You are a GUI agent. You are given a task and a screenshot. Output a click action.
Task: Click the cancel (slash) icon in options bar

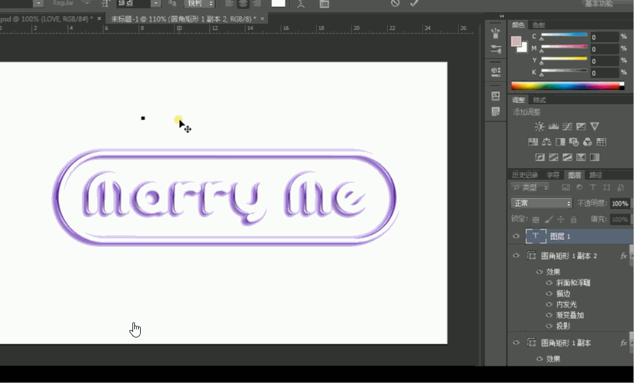point(395,4)
